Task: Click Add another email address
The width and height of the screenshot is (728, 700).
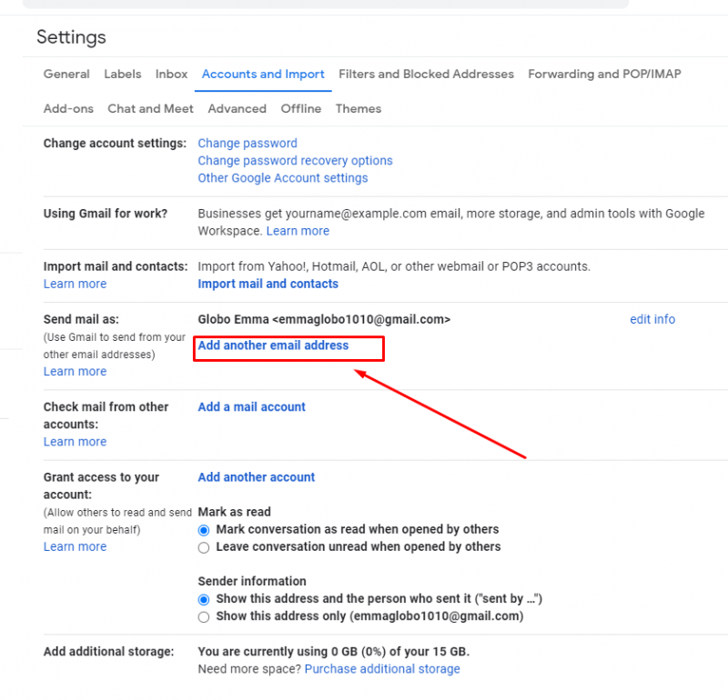Action: [x=273, y=345]
